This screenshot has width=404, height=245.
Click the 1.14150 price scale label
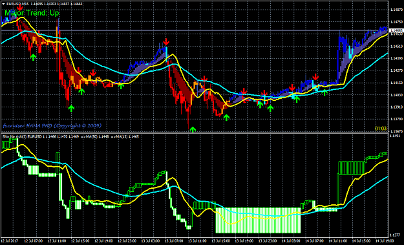pyautogui.click(x=397, y=83)
